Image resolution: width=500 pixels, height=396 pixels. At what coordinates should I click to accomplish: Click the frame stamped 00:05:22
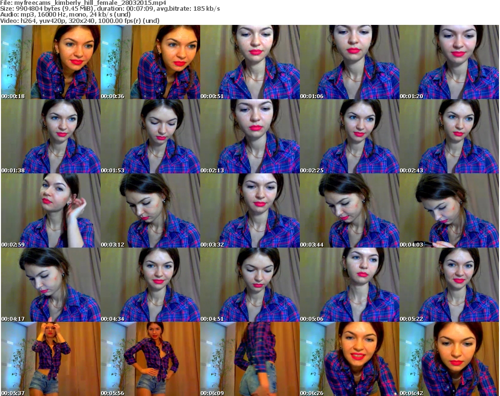449,285
